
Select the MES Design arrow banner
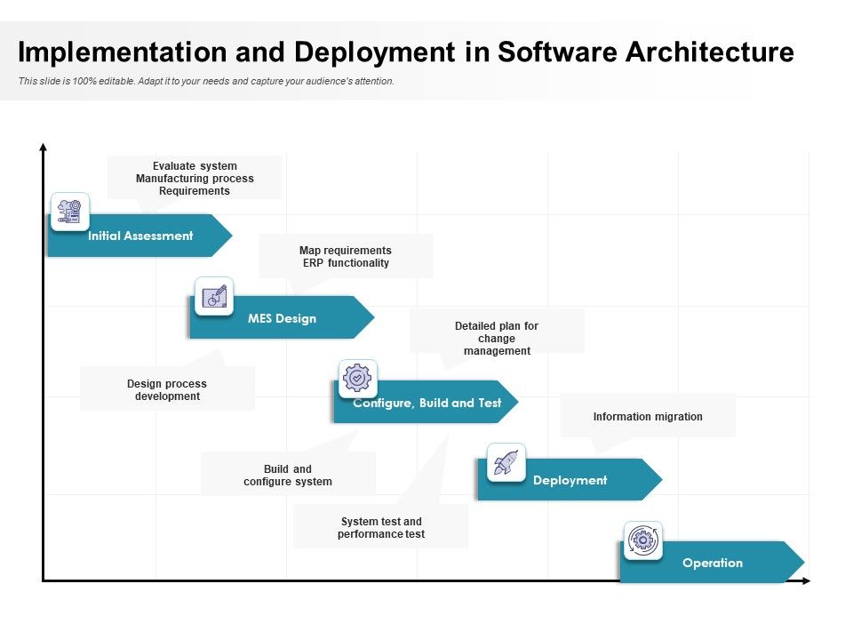[x=282, y=318]
